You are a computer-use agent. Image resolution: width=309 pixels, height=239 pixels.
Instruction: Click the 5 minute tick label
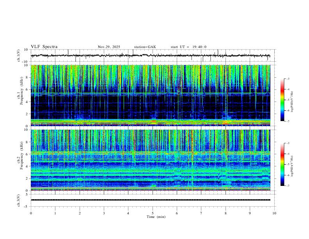click(153, 213)
